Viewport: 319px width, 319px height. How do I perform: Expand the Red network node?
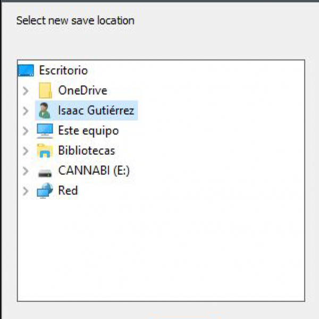point(25,191)
